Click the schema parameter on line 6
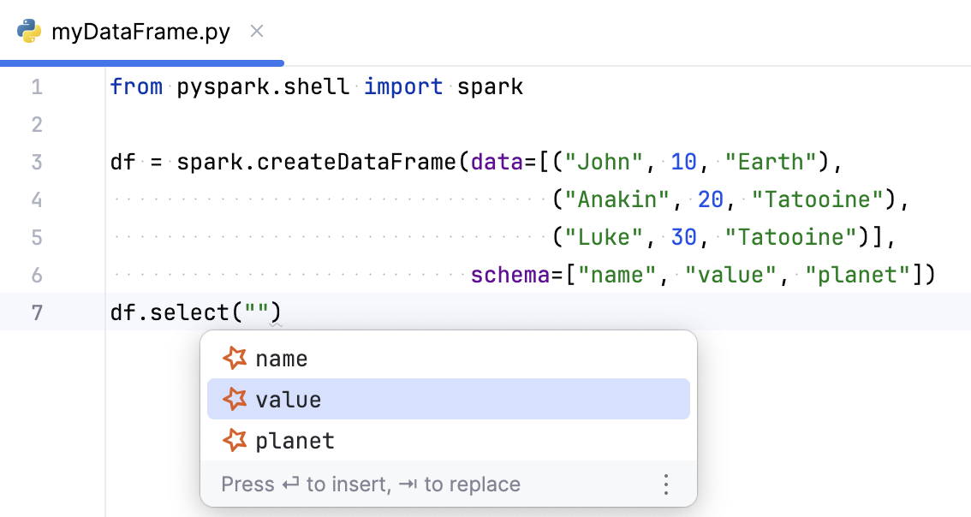Screen dimensions: 971x517 510,274
